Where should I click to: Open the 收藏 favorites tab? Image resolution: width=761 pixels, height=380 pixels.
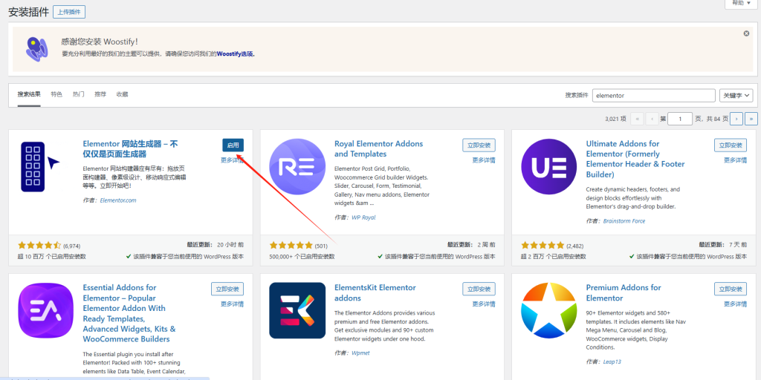point(122,94)
